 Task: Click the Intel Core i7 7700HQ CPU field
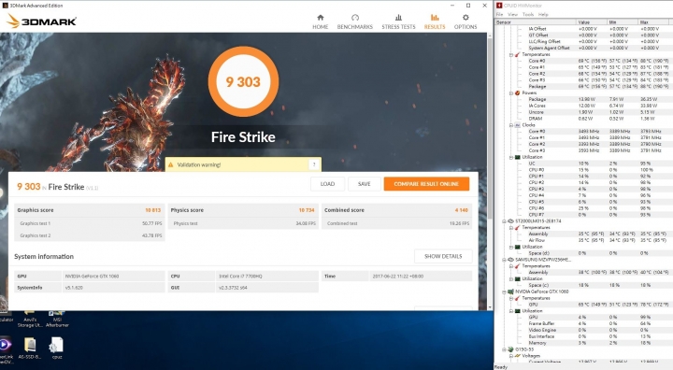(266, 276)
